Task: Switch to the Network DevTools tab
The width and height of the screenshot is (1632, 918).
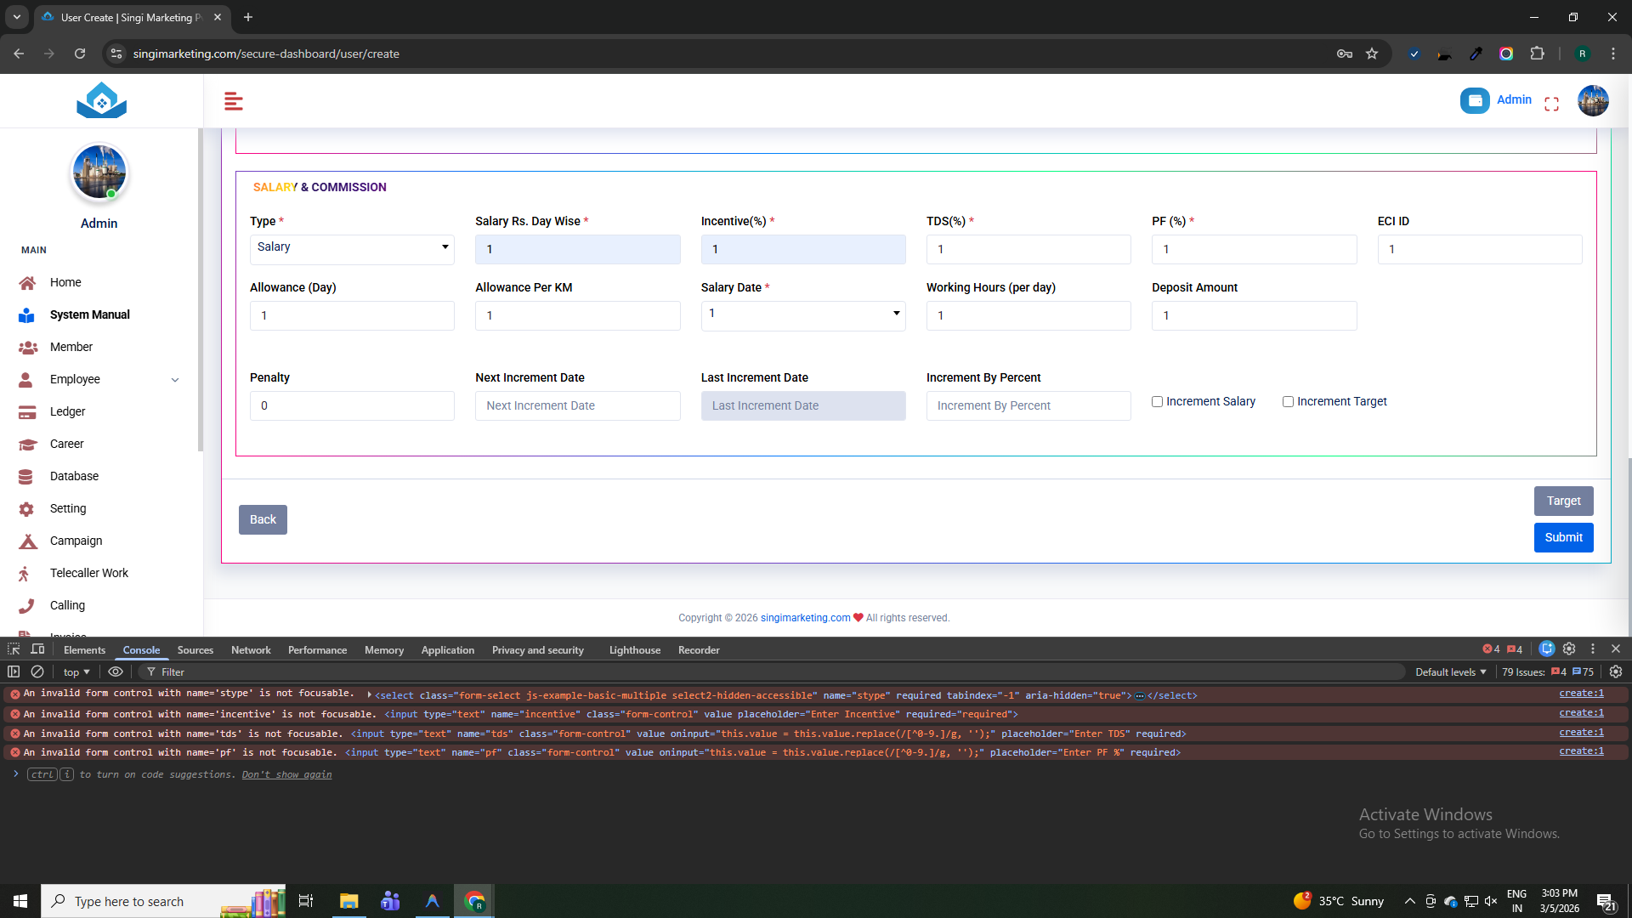Action: coord(251,650)
